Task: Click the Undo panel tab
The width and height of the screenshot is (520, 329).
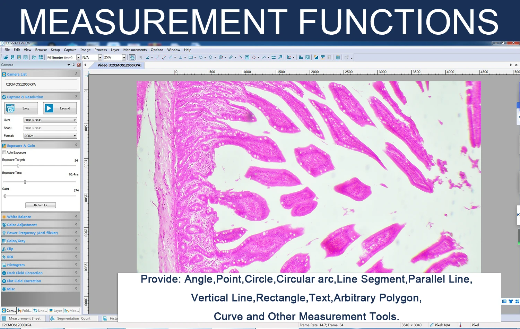Action: tap(40, 311)
